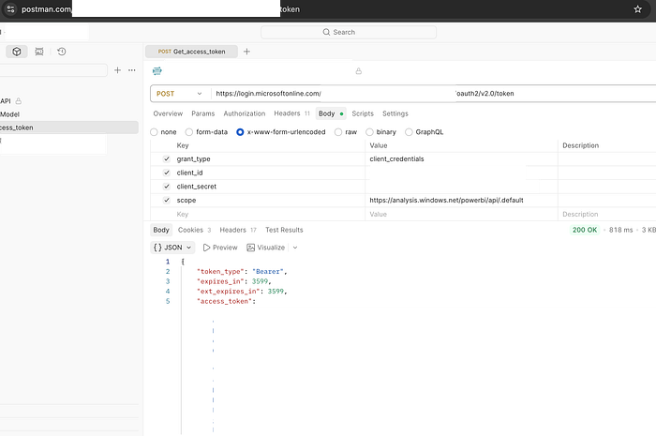Click the Search field at the top
The height and width of the screenshot is (436, 656).
pyautogui.click(x=349, y=32)
